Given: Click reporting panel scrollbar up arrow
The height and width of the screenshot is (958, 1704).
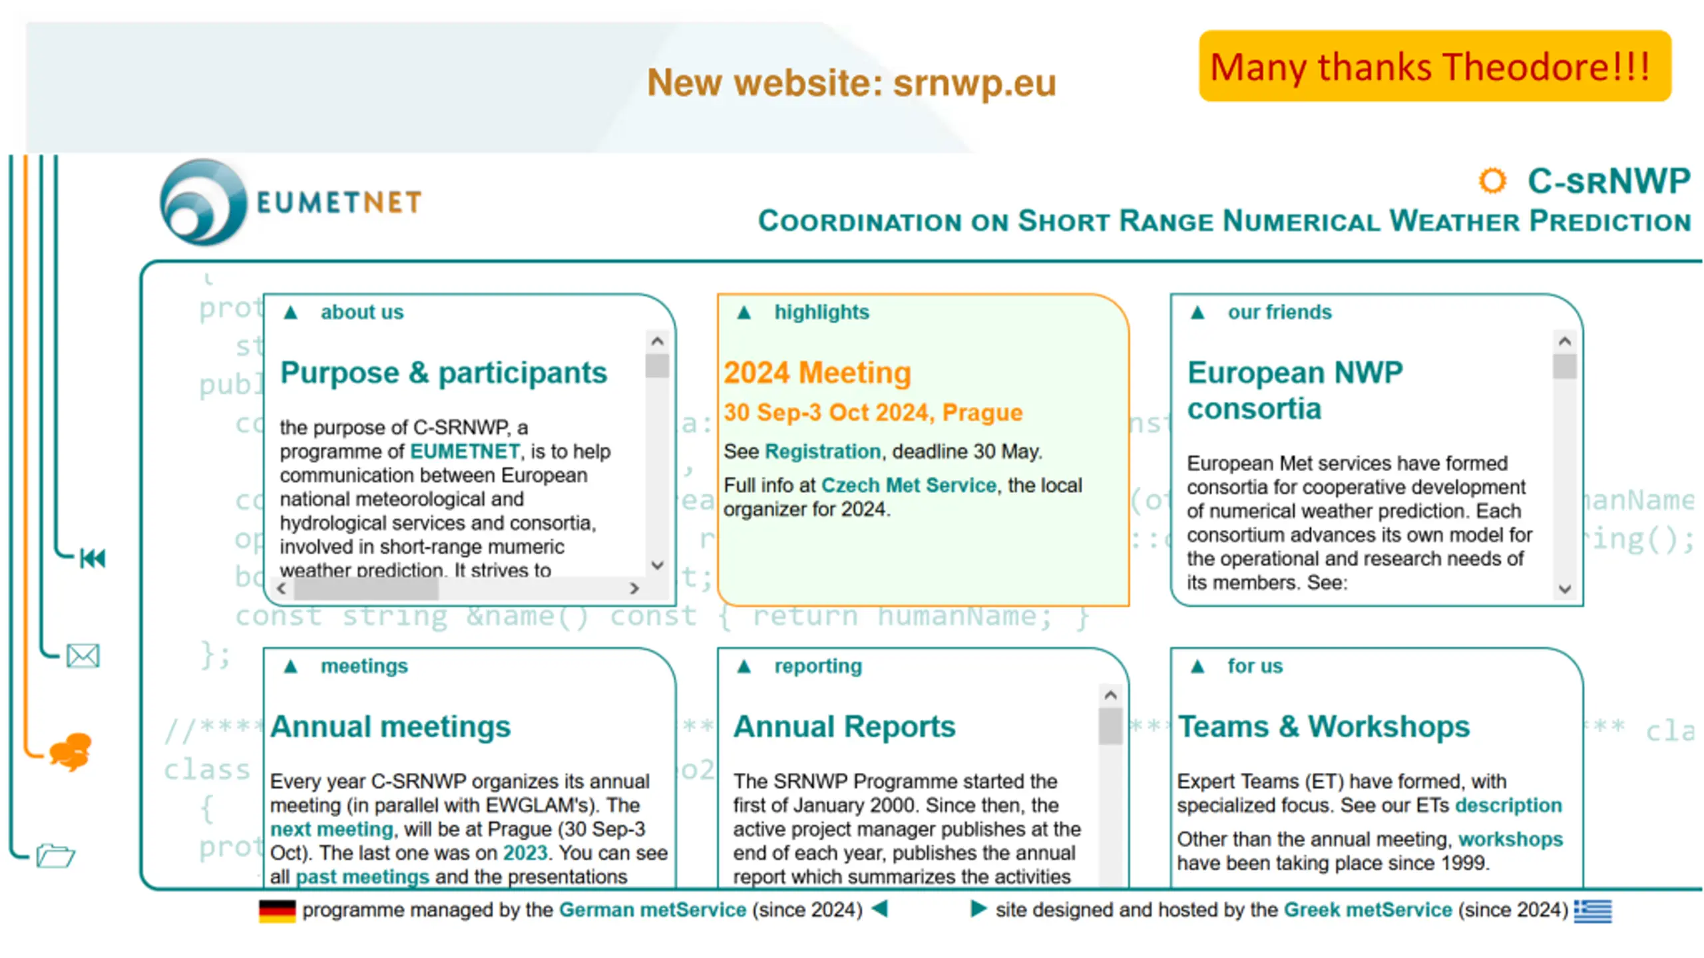Looking at the screenshot, I should (x=1110, y=695).
